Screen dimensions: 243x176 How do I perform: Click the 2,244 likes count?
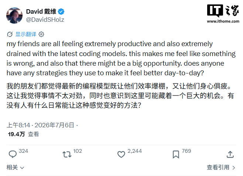[134, 151]
